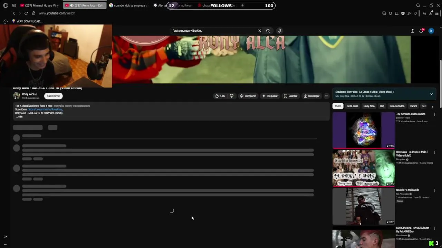Go back with the browser back arrow
The height and width of the screenshot is (248, 442).
click(x=14, y=13)
